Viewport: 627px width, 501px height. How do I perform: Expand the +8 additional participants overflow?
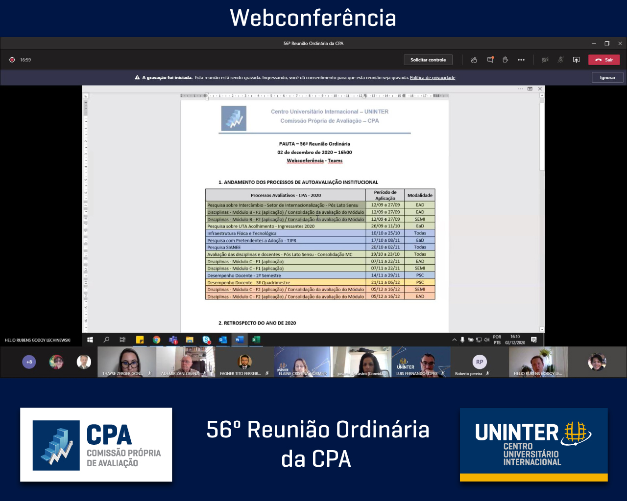[x=29, y=362]
